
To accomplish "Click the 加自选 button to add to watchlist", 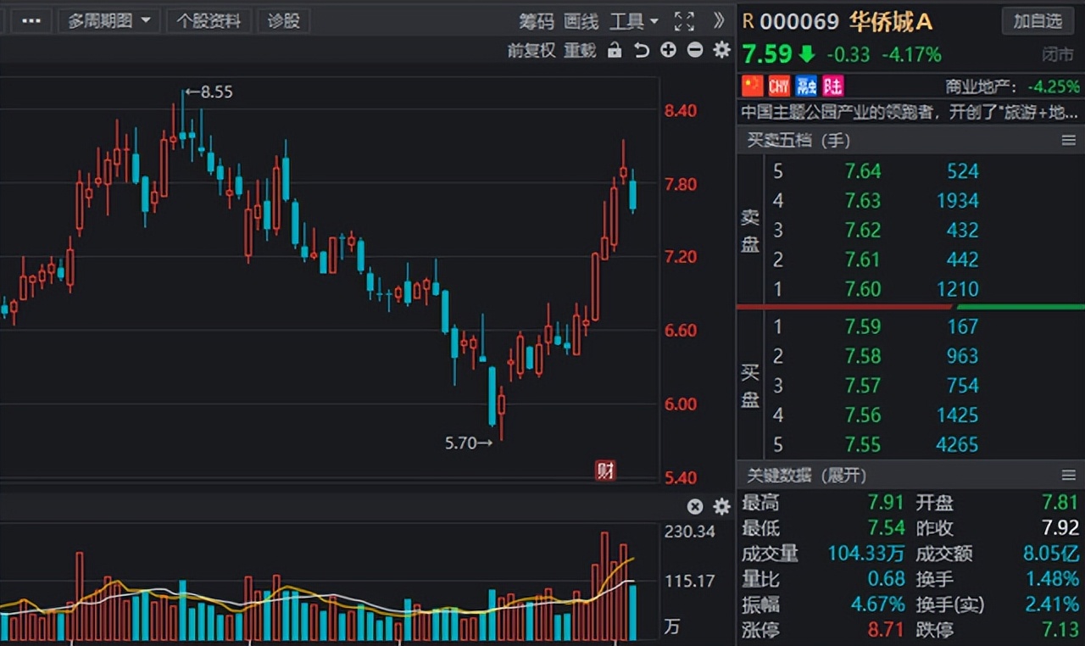I will 1038,21.
